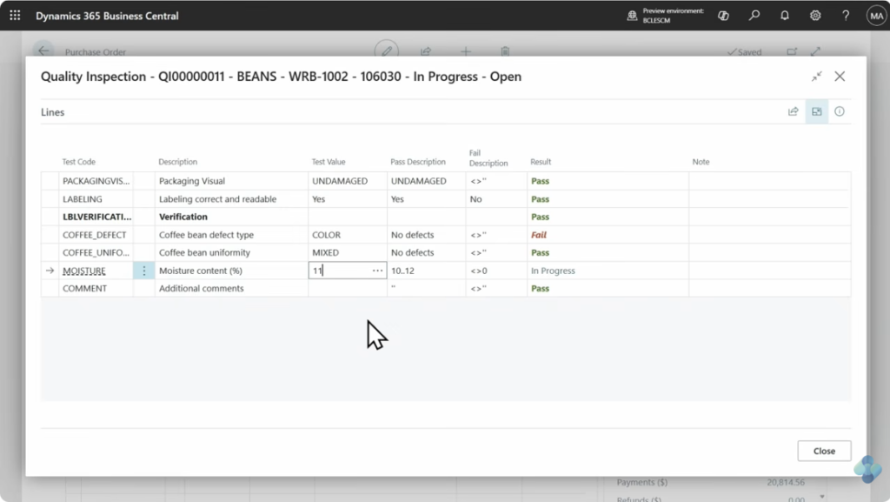Viewport: 890px width, 502px height.
Task: Open the Test Value lookup ellipsis
Action: [377, 271]
